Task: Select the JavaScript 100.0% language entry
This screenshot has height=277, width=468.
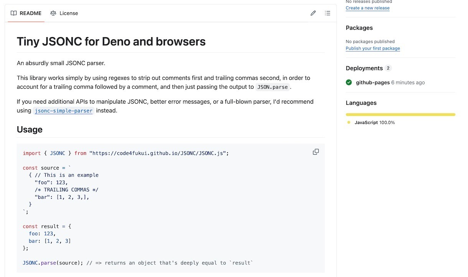Action: (x=374, y=122)
